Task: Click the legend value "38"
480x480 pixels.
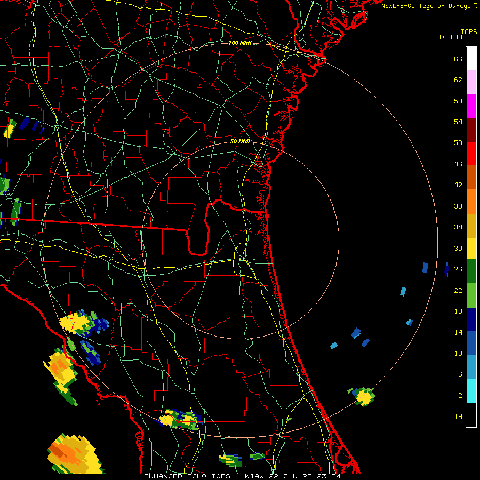Action: click(x=458, y=206)
